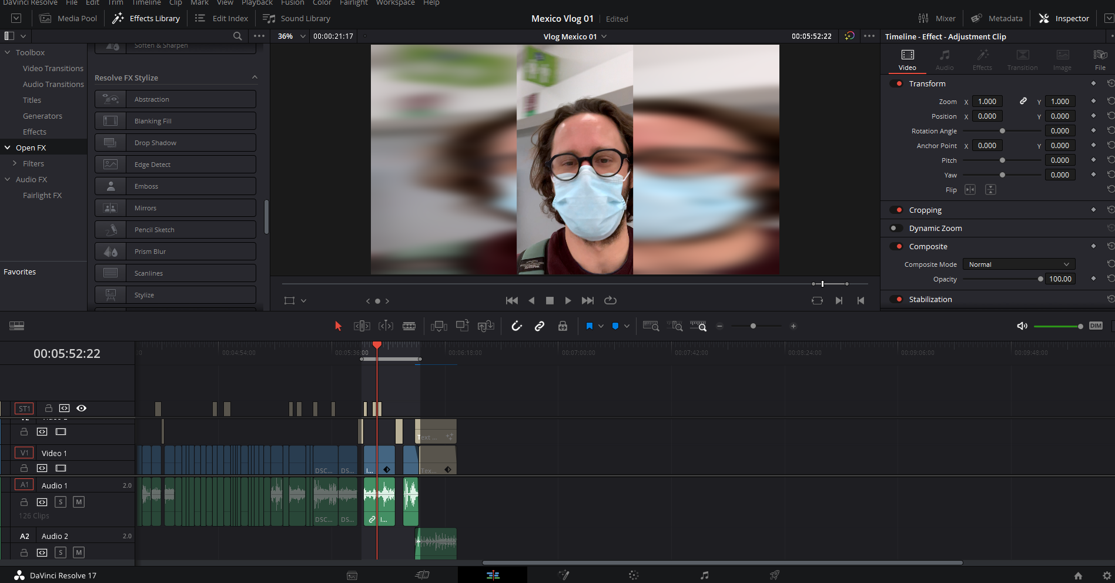
Task: Switch Inspector to the Video tab
Action: (x=908, y=60)
